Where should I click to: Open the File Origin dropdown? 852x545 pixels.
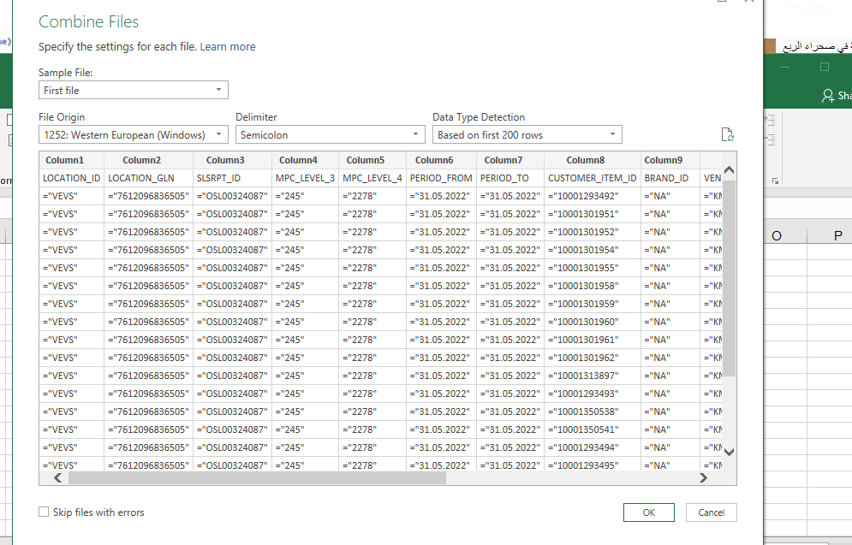point(133,134)
